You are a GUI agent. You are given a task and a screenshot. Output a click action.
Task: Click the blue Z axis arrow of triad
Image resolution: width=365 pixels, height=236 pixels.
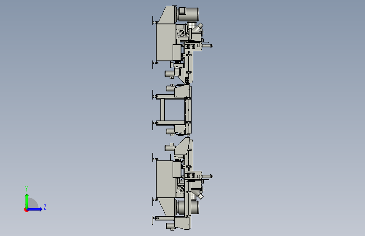35,209
